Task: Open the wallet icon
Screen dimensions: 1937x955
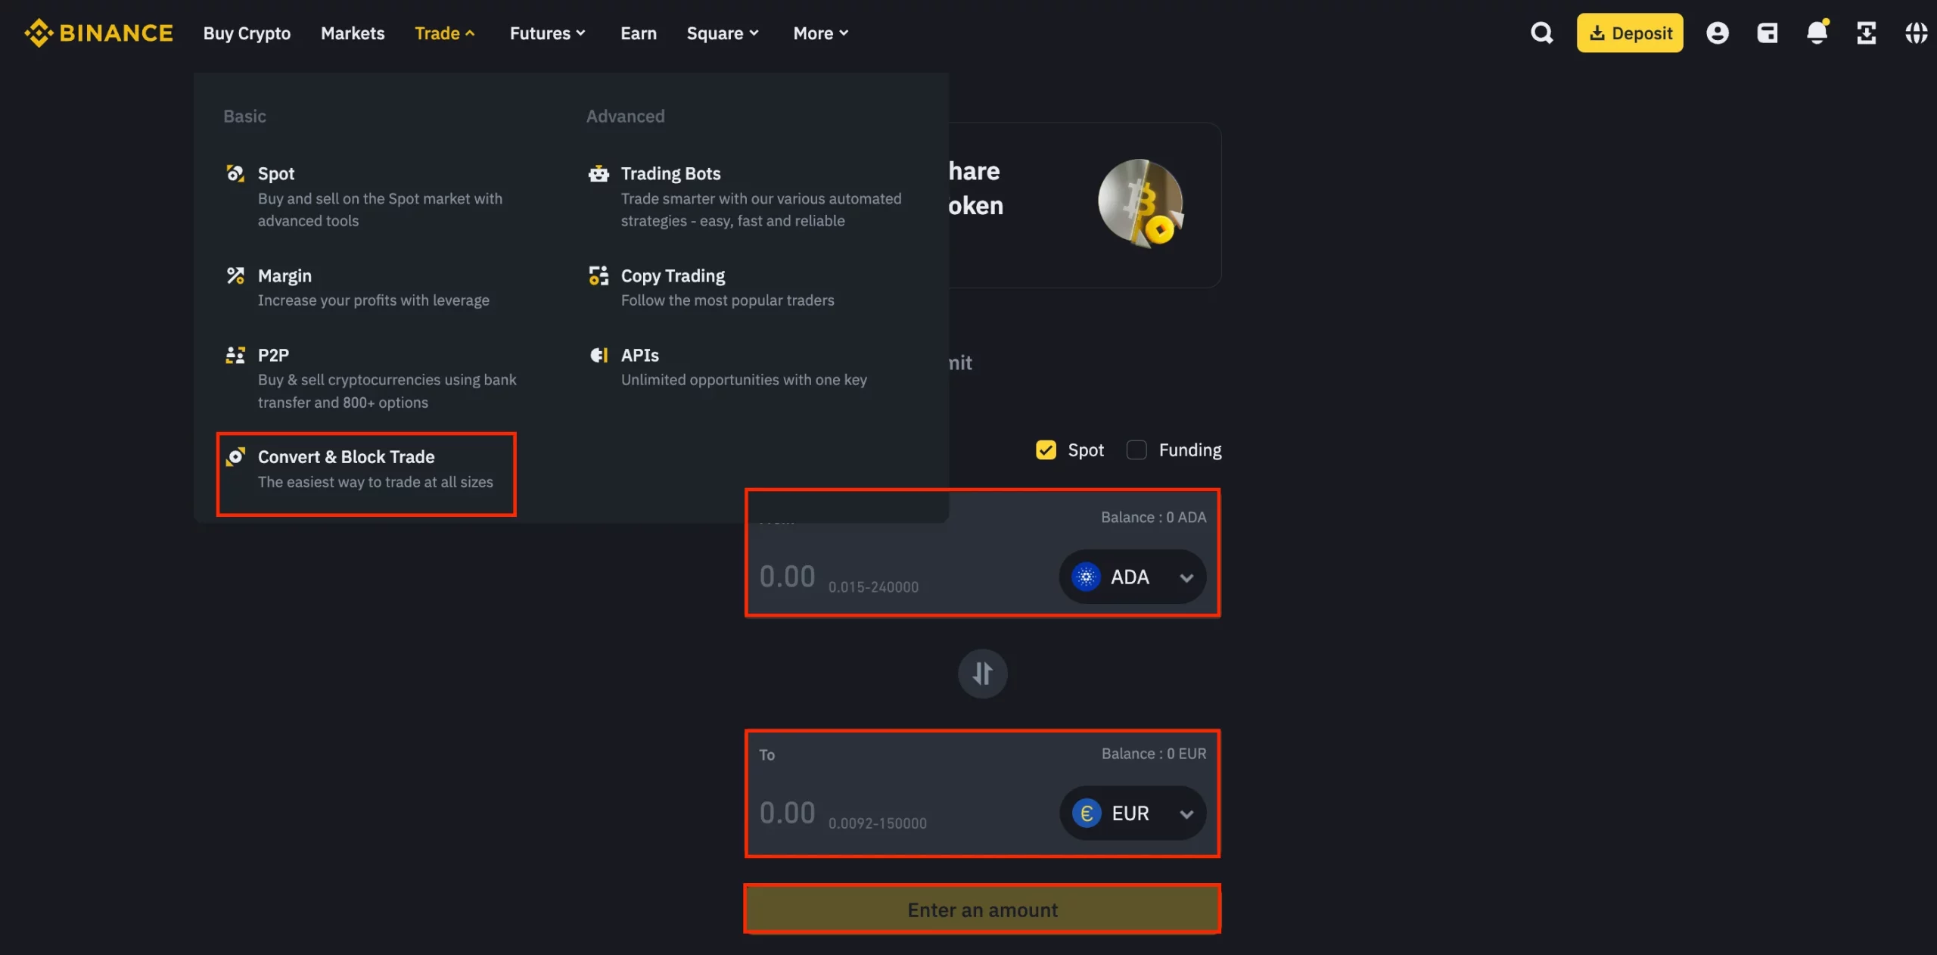Action: pyautogui.click(x=1767, y=33)
